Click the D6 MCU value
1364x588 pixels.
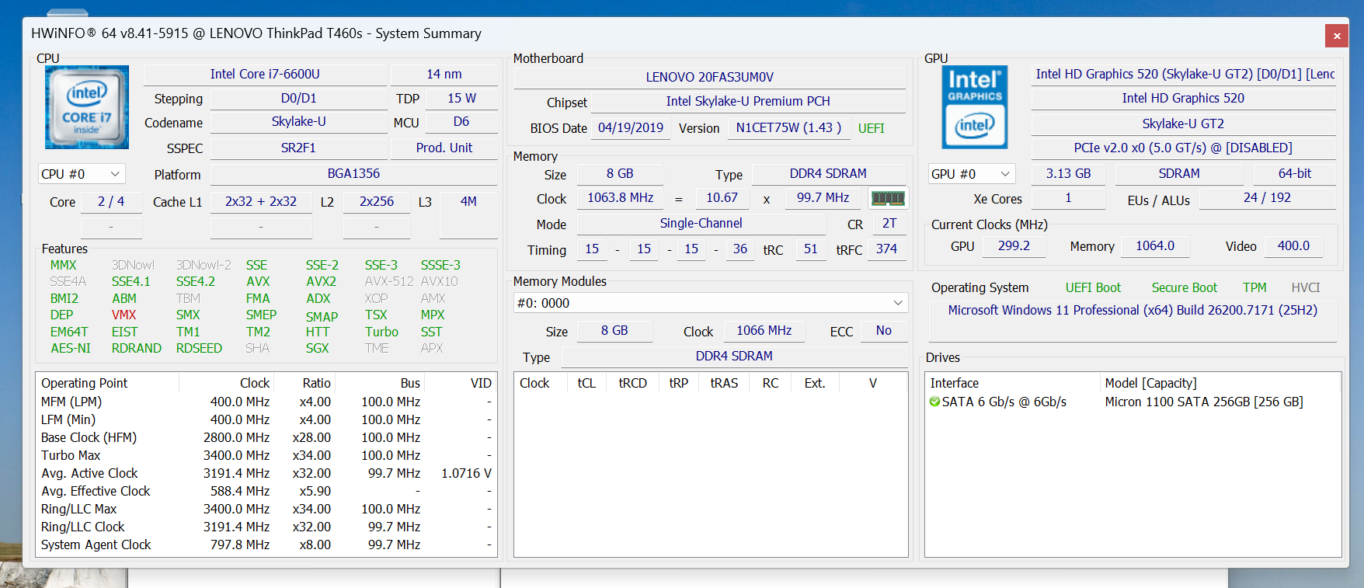pos(461,122)
